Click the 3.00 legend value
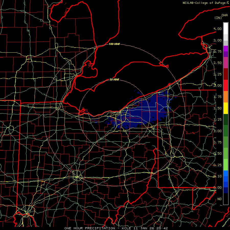230x230 pixels. [217, 40]
